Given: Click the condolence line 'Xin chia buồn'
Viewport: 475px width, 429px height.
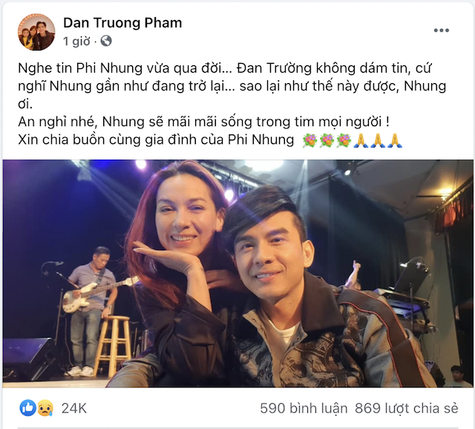Looking at the screenshot, I should coord(156,140).
